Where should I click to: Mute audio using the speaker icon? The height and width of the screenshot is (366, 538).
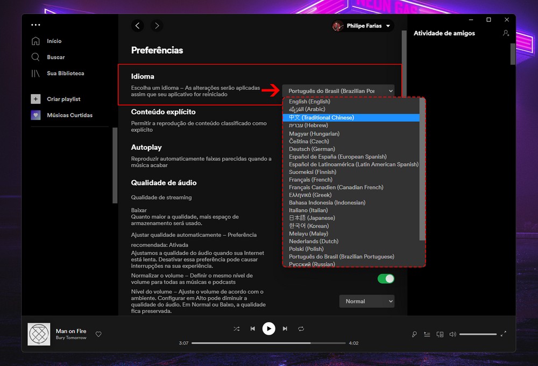[452, 334]
